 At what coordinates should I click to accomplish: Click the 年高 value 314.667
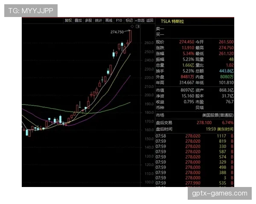pos(186,82)
